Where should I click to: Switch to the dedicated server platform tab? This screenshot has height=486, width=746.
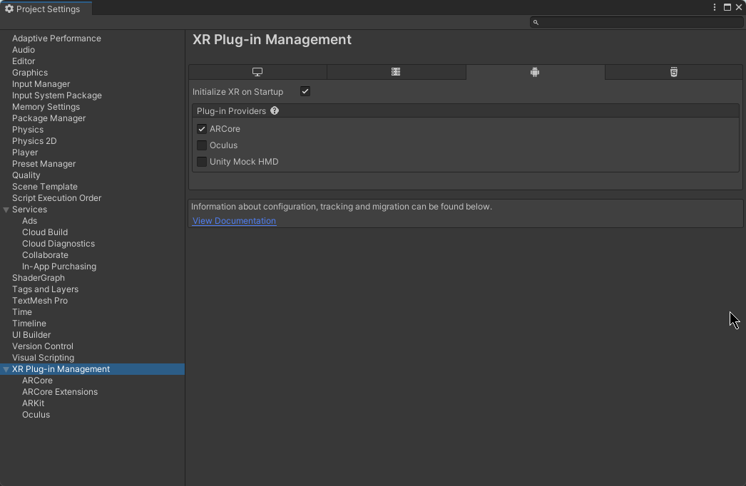pos(396,72)
